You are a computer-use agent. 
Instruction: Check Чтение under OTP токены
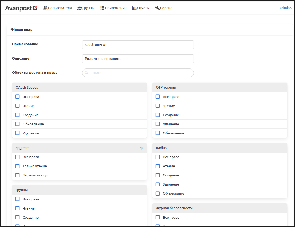[158, 106]
